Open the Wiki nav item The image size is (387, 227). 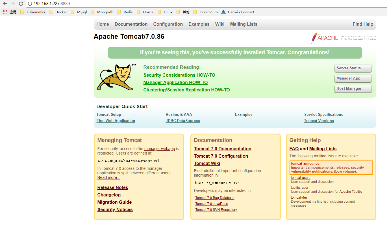point(220,24)
